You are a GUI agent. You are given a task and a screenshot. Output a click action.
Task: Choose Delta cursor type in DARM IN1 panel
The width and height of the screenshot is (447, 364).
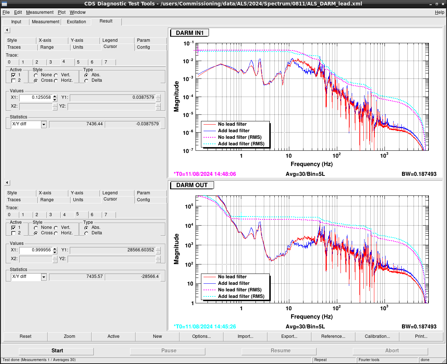(86, 81)
